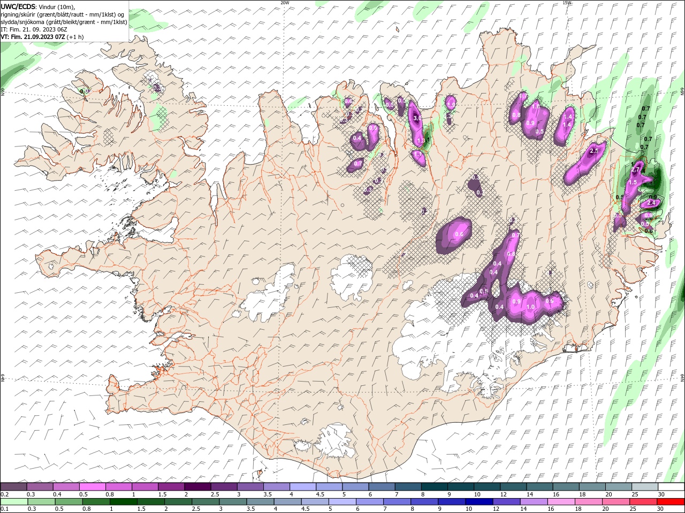The width and height of the screenshot is (685, 513).
Task: Pick the 0.5–0.8 swatch in the rain legend
Action: point(68,502)
